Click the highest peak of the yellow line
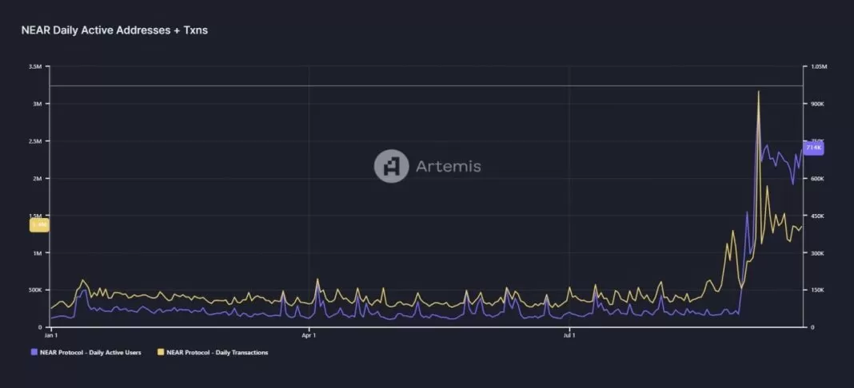This screenshot has height=388, width=854. pyautogui.click(x=758, y=93)
